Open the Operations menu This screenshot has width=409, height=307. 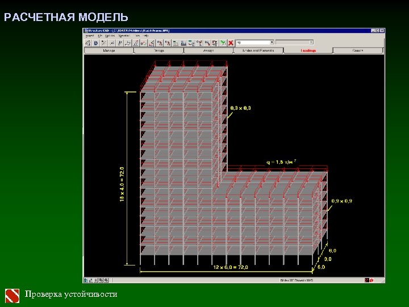124,35
